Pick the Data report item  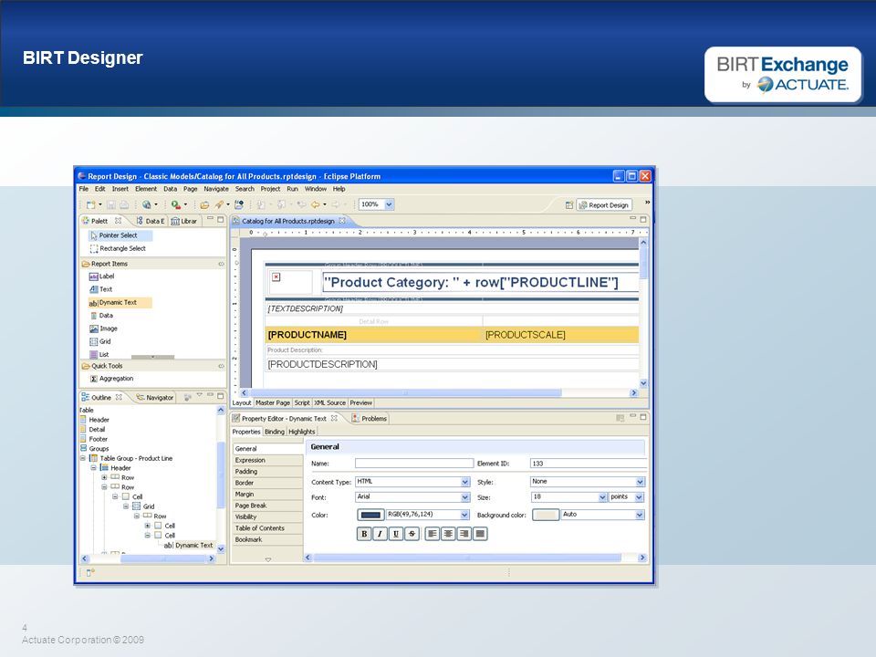101,316
